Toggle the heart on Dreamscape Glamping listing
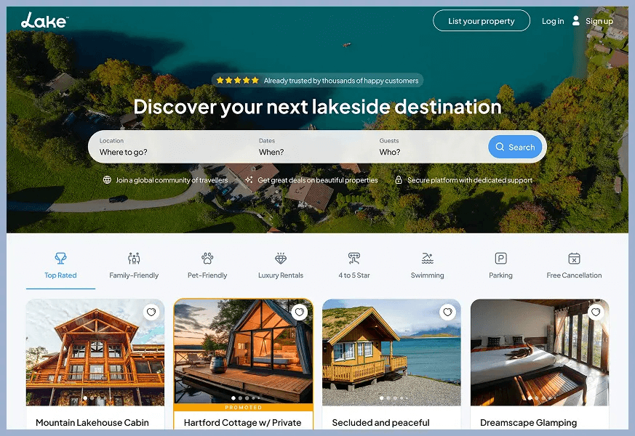Screen dimensions: 635x436 [596, 312]
